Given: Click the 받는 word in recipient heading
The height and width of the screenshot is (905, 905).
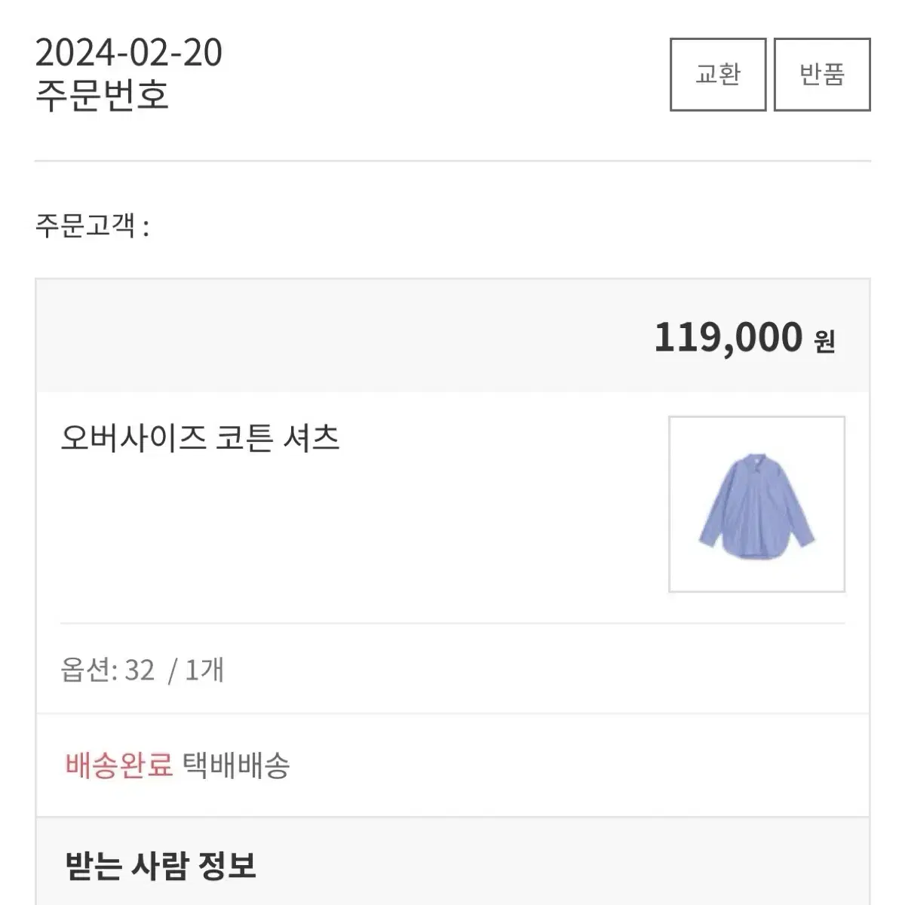Looking at the screenshot, I should tap(93, 866).
